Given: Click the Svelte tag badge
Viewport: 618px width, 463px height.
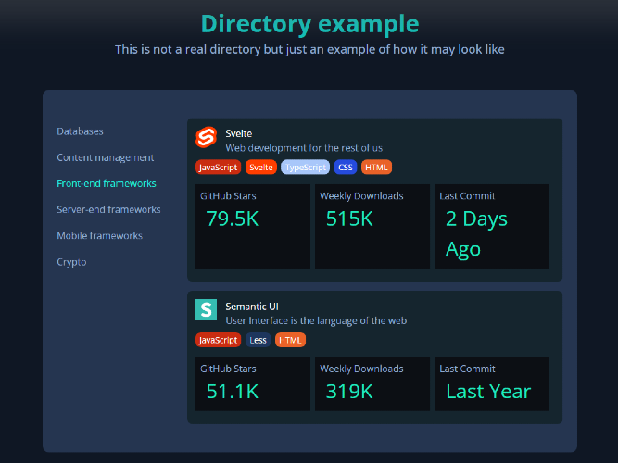Looking at the screenshot, I should [261, 167].
